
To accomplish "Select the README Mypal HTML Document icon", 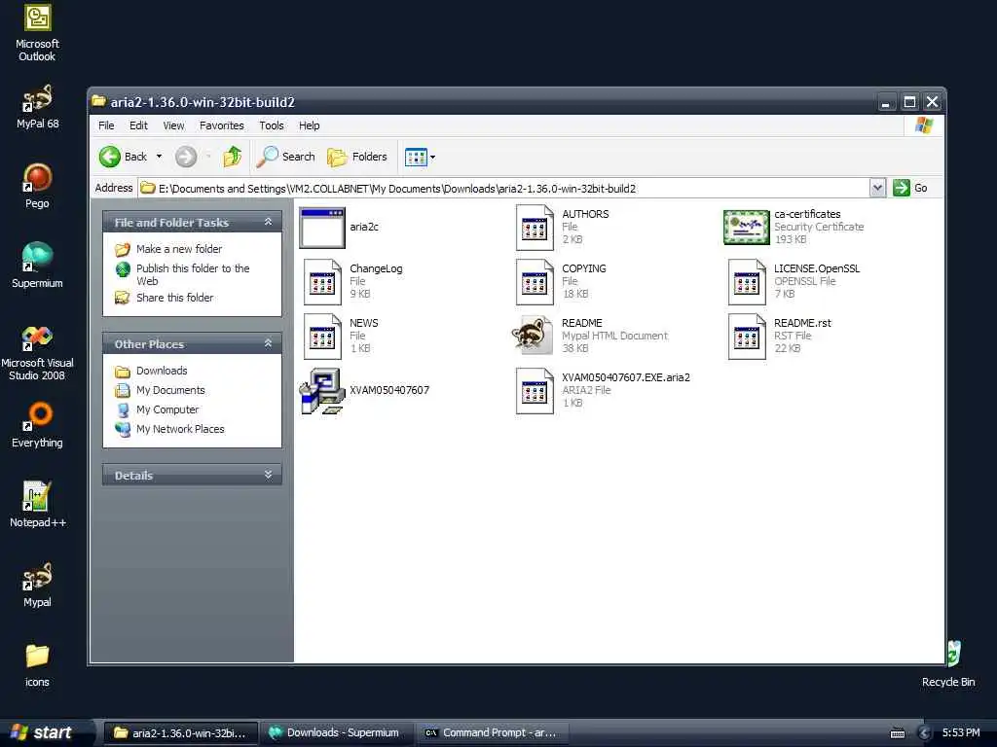I will tap(533, 336).
